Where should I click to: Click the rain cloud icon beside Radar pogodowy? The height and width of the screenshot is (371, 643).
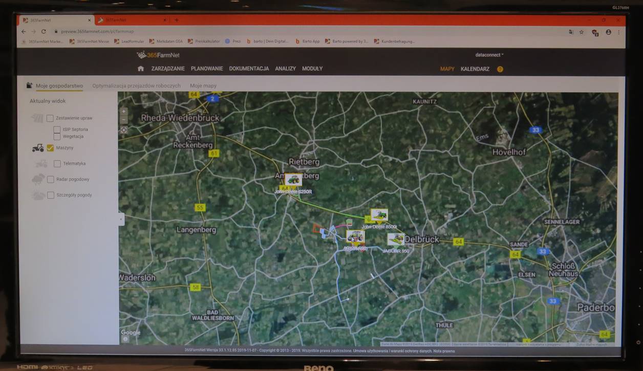point(38,179)
